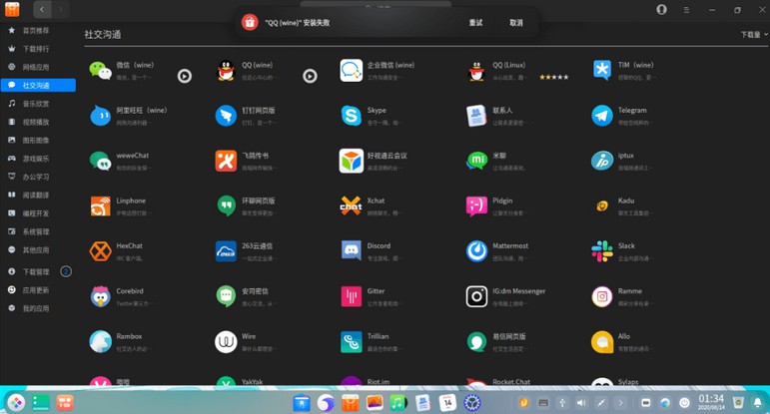The height and width of the screenshot is (414, 770).
Task: Open the Pidgin app icon
Action: tap(476, 207)
